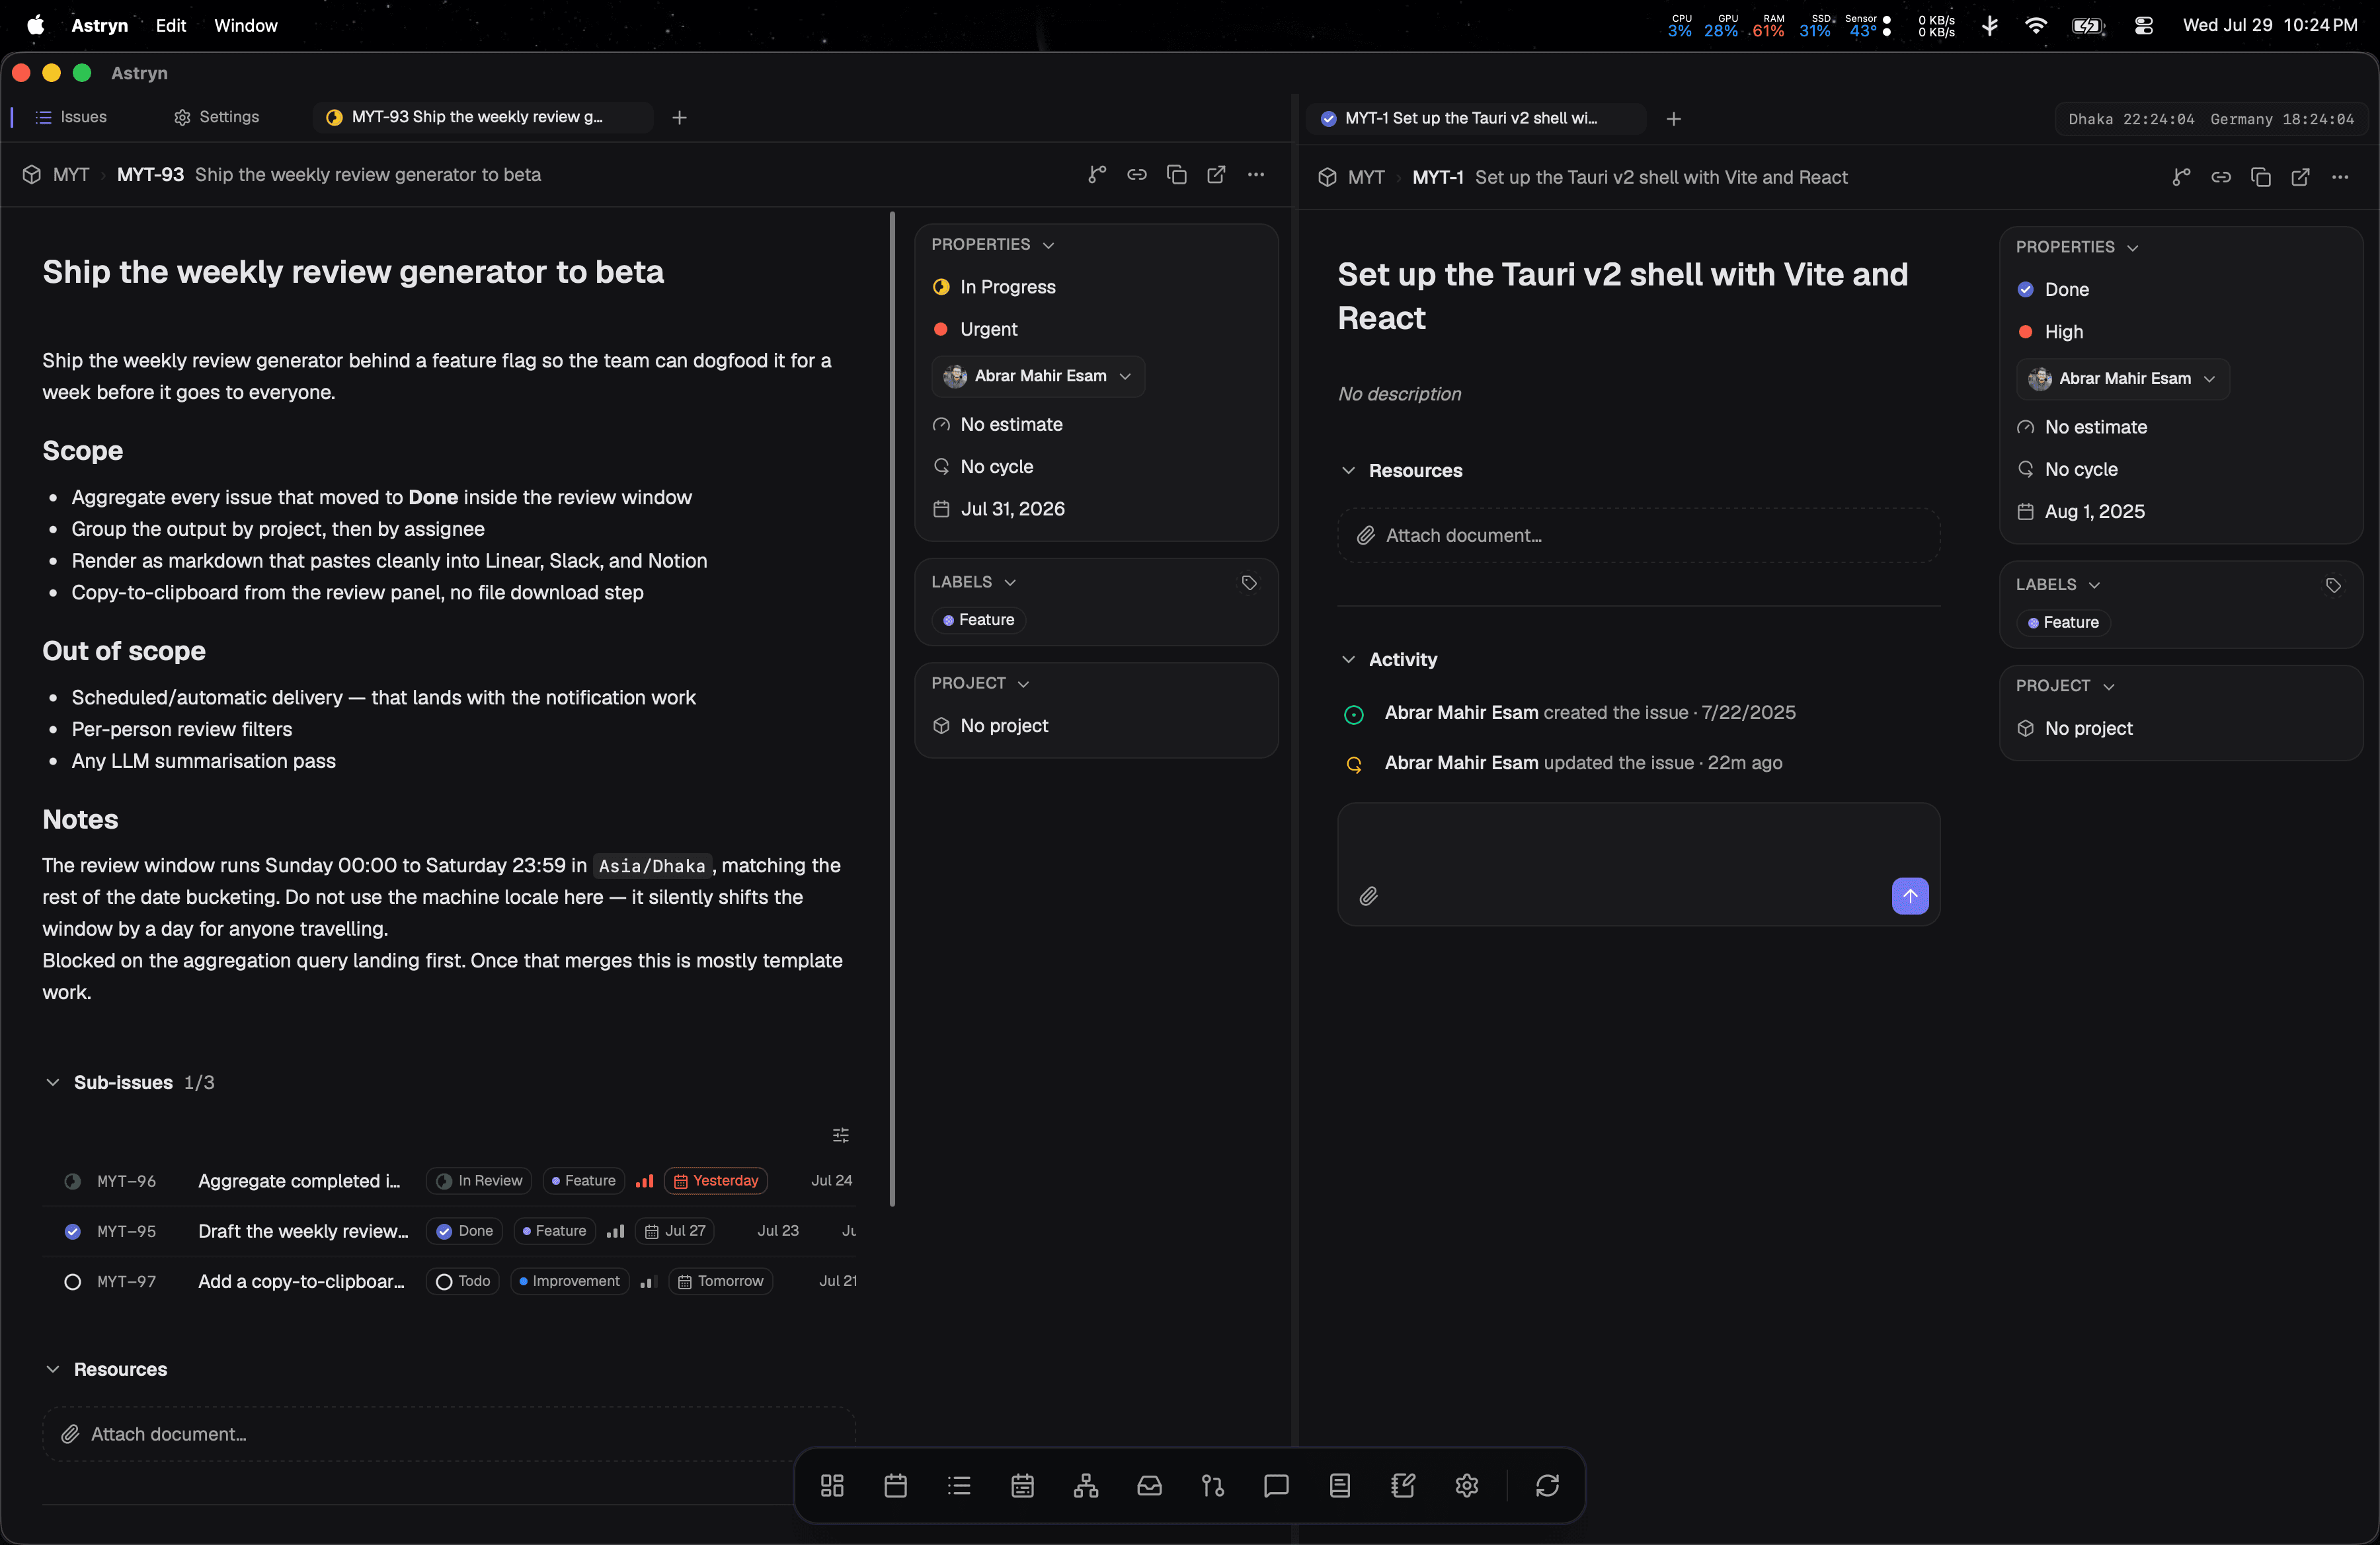This screenshot has width=2380, height=1545.
Task: Click the tag icon in MYT-93 Labels panel
Action: (1249, 583)
